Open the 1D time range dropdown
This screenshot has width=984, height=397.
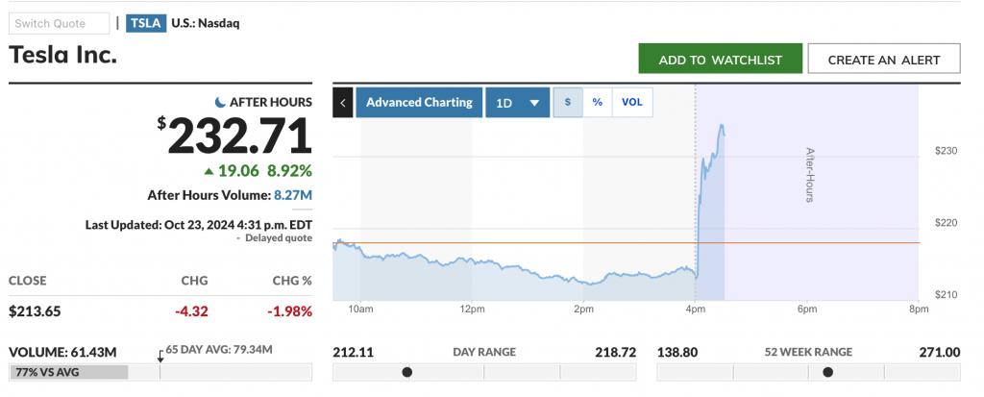point(518,102)
